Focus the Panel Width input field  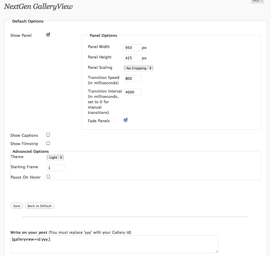click(x=133, y=48)
